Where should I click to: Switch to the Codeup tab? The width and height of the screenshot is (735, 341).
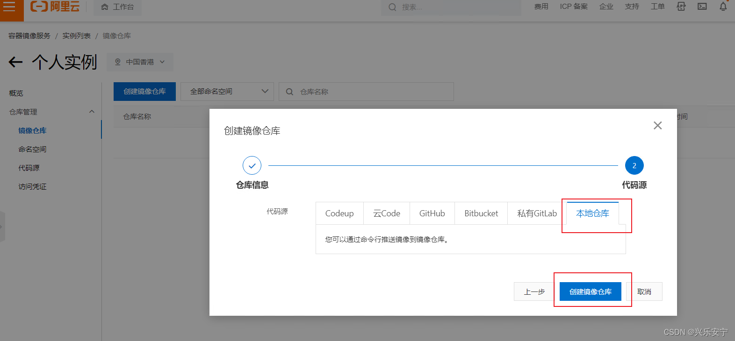click(339, 213)
